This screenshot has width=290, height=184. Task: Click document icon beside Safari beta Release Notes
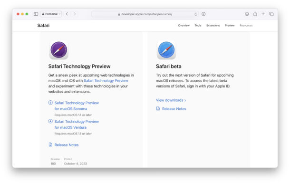tap(158, 108)
